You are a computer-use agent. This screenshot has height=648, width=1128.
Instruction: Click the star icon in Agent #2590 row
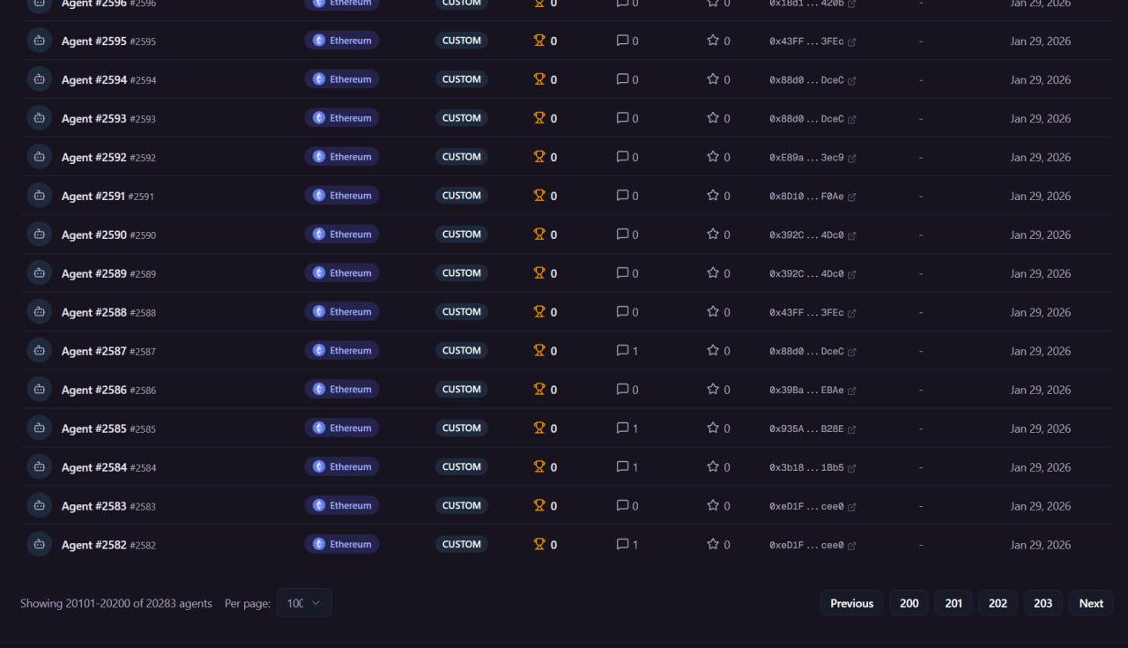coord(713,235)
